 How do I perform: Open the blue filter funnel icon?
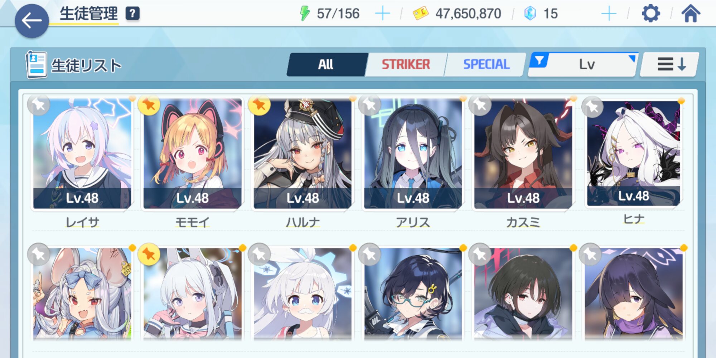[539, 60]
